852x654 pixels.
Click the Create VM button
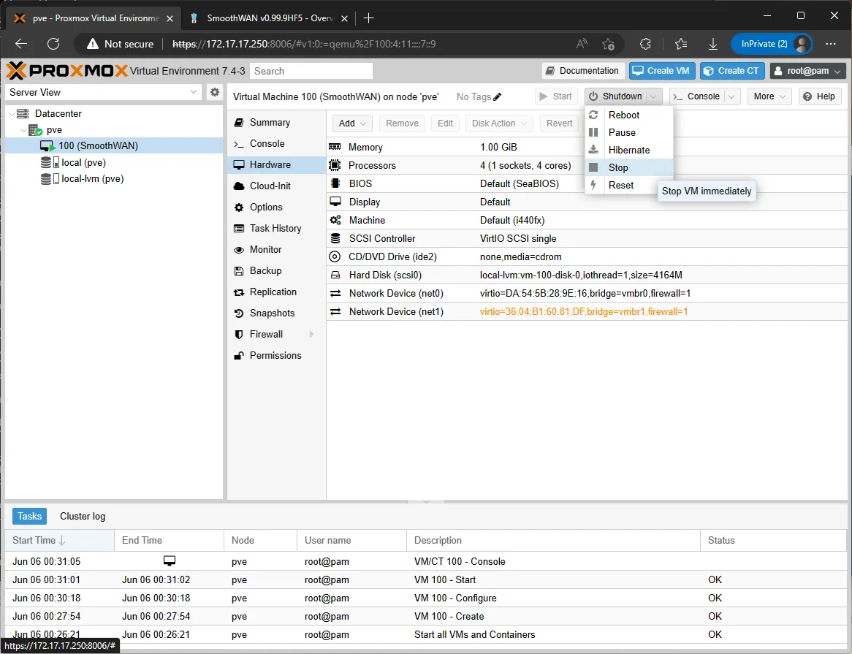pyautogui.click(x=662, y=71)
